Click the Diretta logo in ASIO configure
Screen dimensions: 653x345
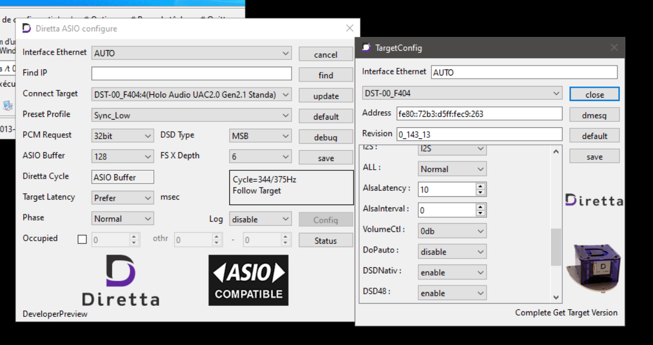pyautogui.click(x=121, y=281)
